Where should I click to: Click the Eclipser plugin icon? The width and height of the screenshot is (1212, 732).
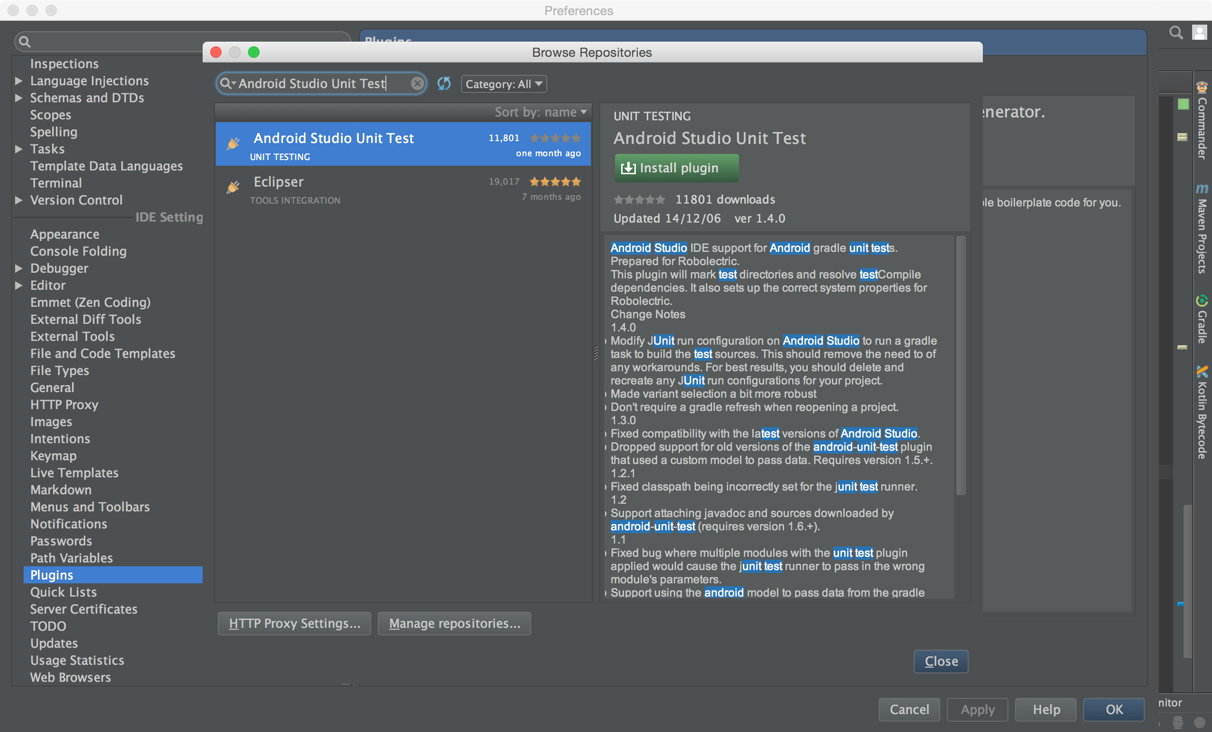(x=232, y=187)
